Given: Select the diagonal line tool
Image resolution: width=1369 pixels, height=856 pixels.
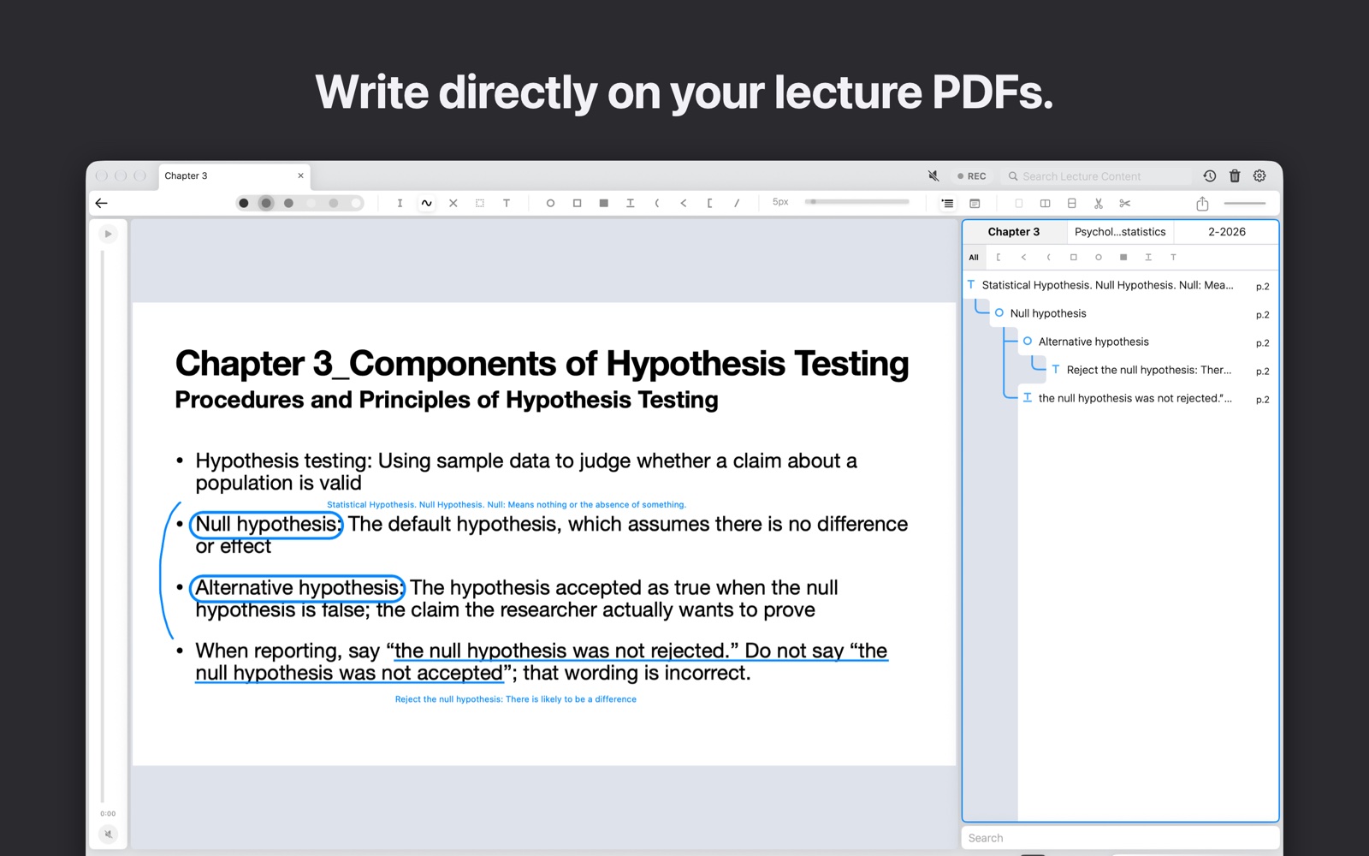Looking at the screenshot, I should tap(737, 203).
